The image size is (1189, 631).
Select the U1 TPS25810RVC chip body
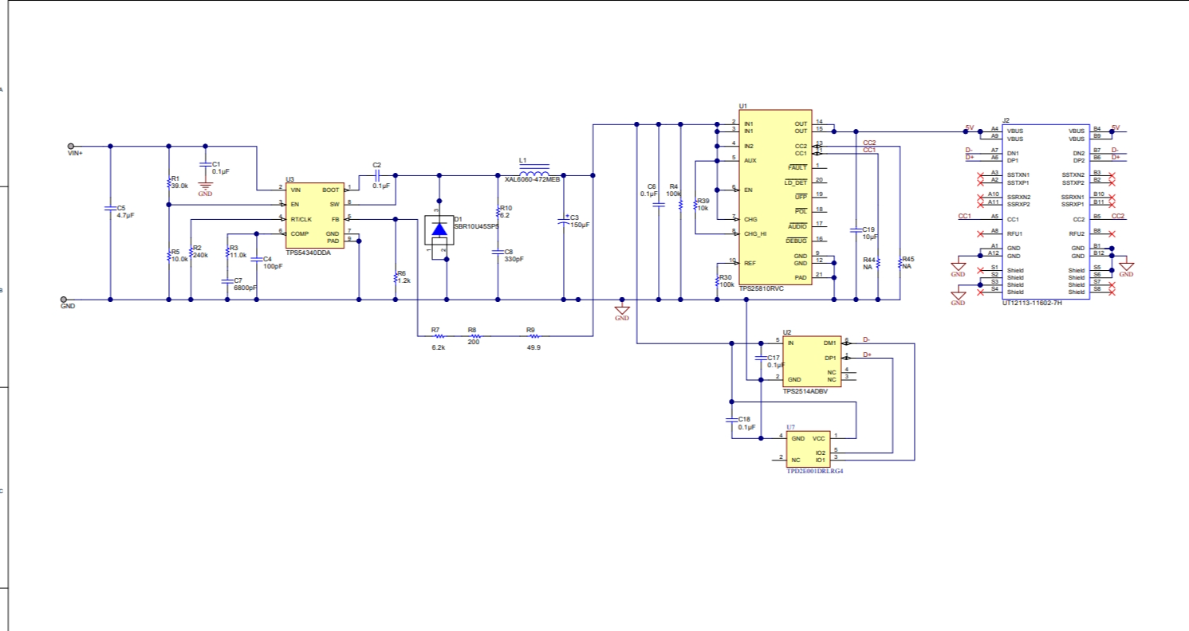(x=775, y=198)
